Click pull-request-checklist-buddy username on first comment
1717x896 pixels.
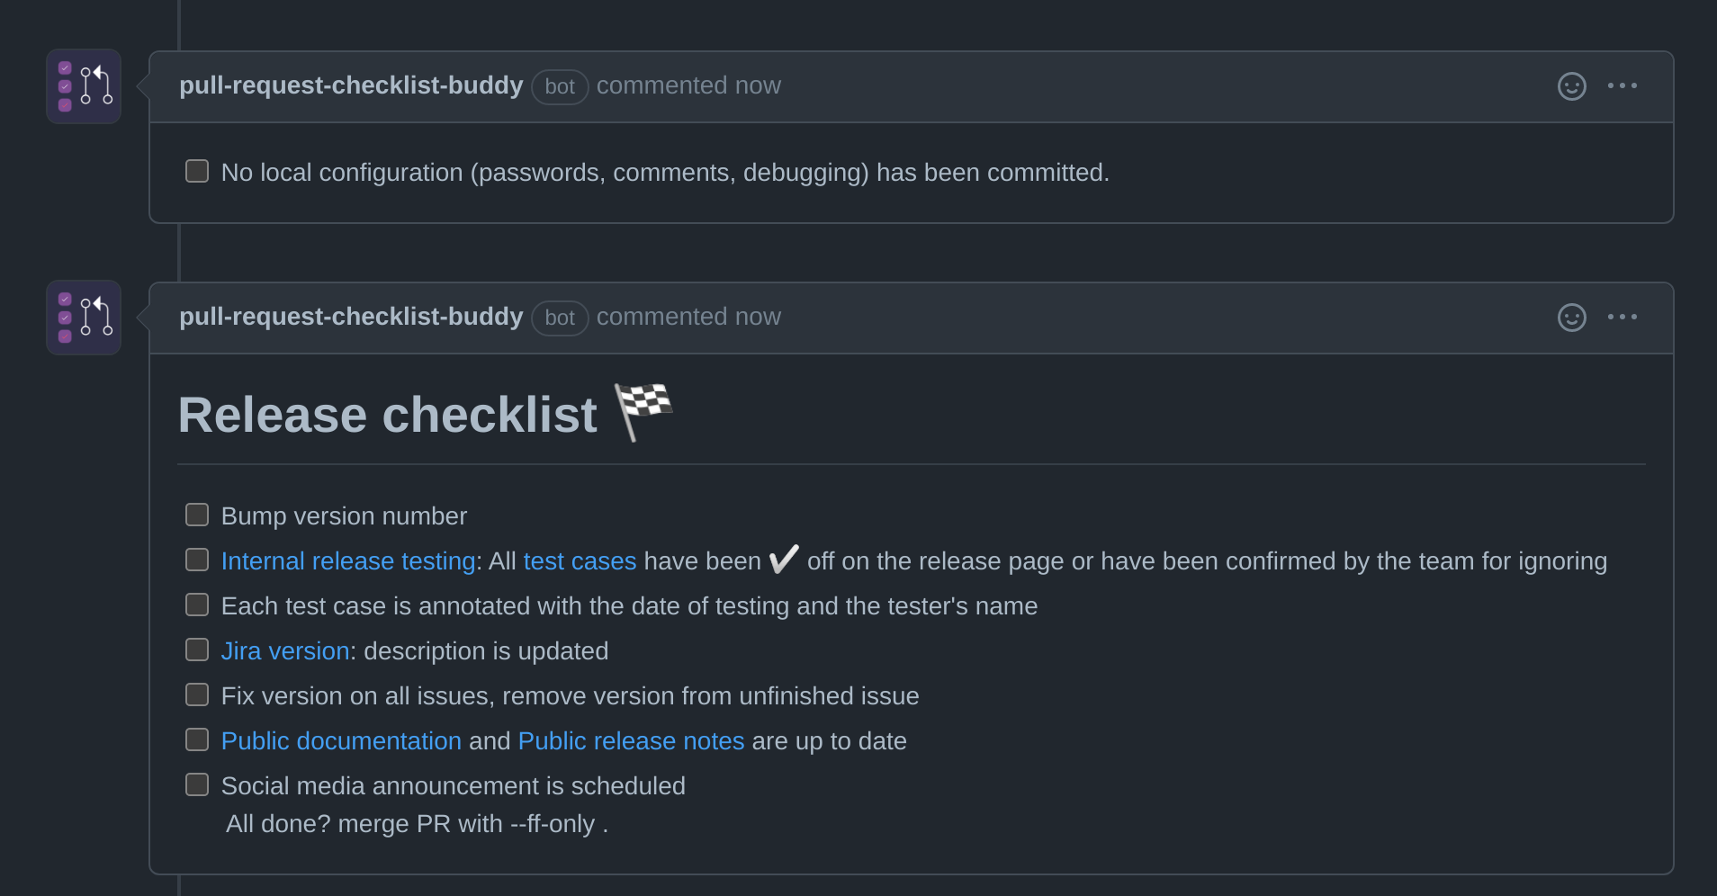click(x=350, y=85)
